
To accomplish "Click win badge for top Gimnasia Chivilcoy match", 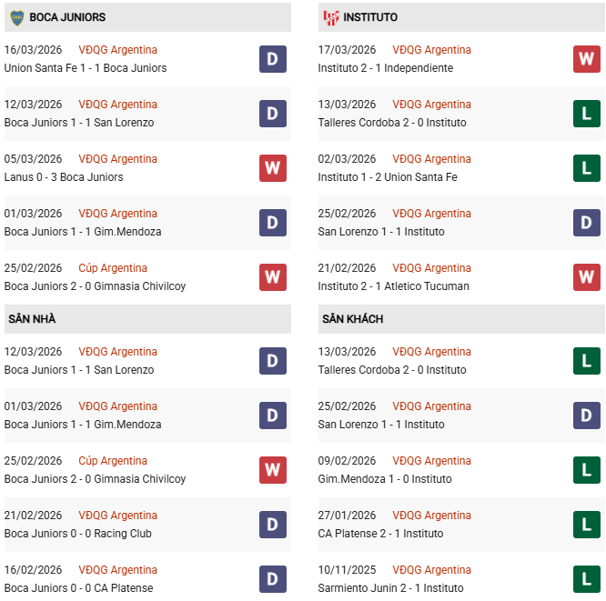I will (x=272, y=277).
